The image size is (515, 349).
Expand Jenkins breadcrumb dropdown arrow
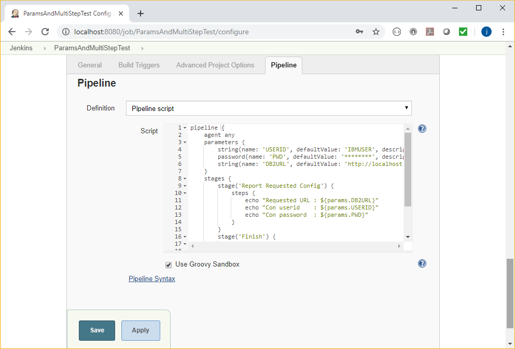[x=45, y=48]
